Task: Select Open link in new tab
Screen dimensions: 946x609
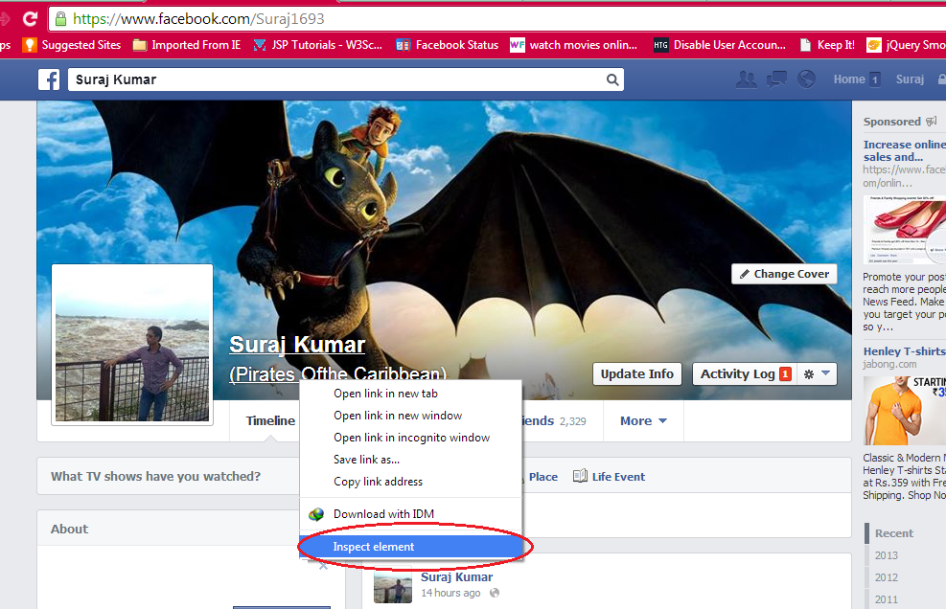Action: pos(411,394)
